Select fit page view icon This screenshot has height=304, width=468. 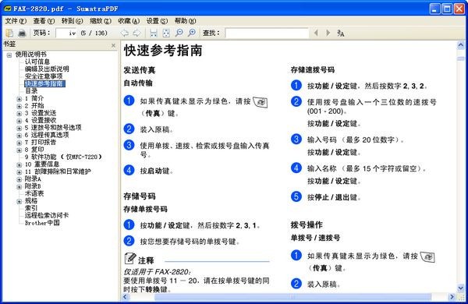point(166,33)
